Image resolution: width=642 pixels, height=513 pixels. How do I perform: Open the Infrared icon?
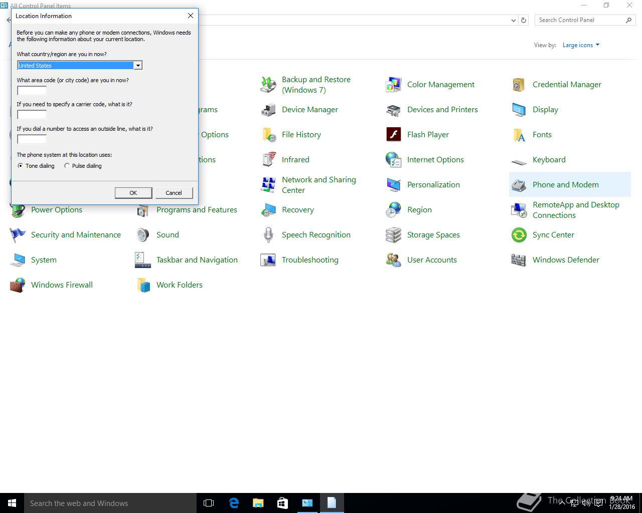[268, 160]
